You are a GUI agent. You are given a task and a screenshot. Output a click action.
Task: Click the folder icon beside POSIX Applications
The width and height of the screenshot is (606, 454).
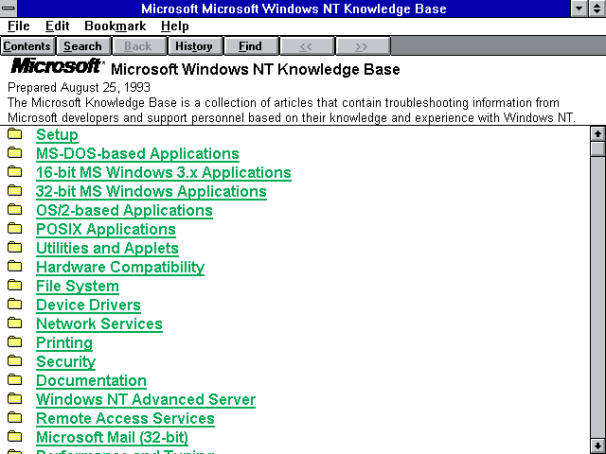tap(15, 228)
